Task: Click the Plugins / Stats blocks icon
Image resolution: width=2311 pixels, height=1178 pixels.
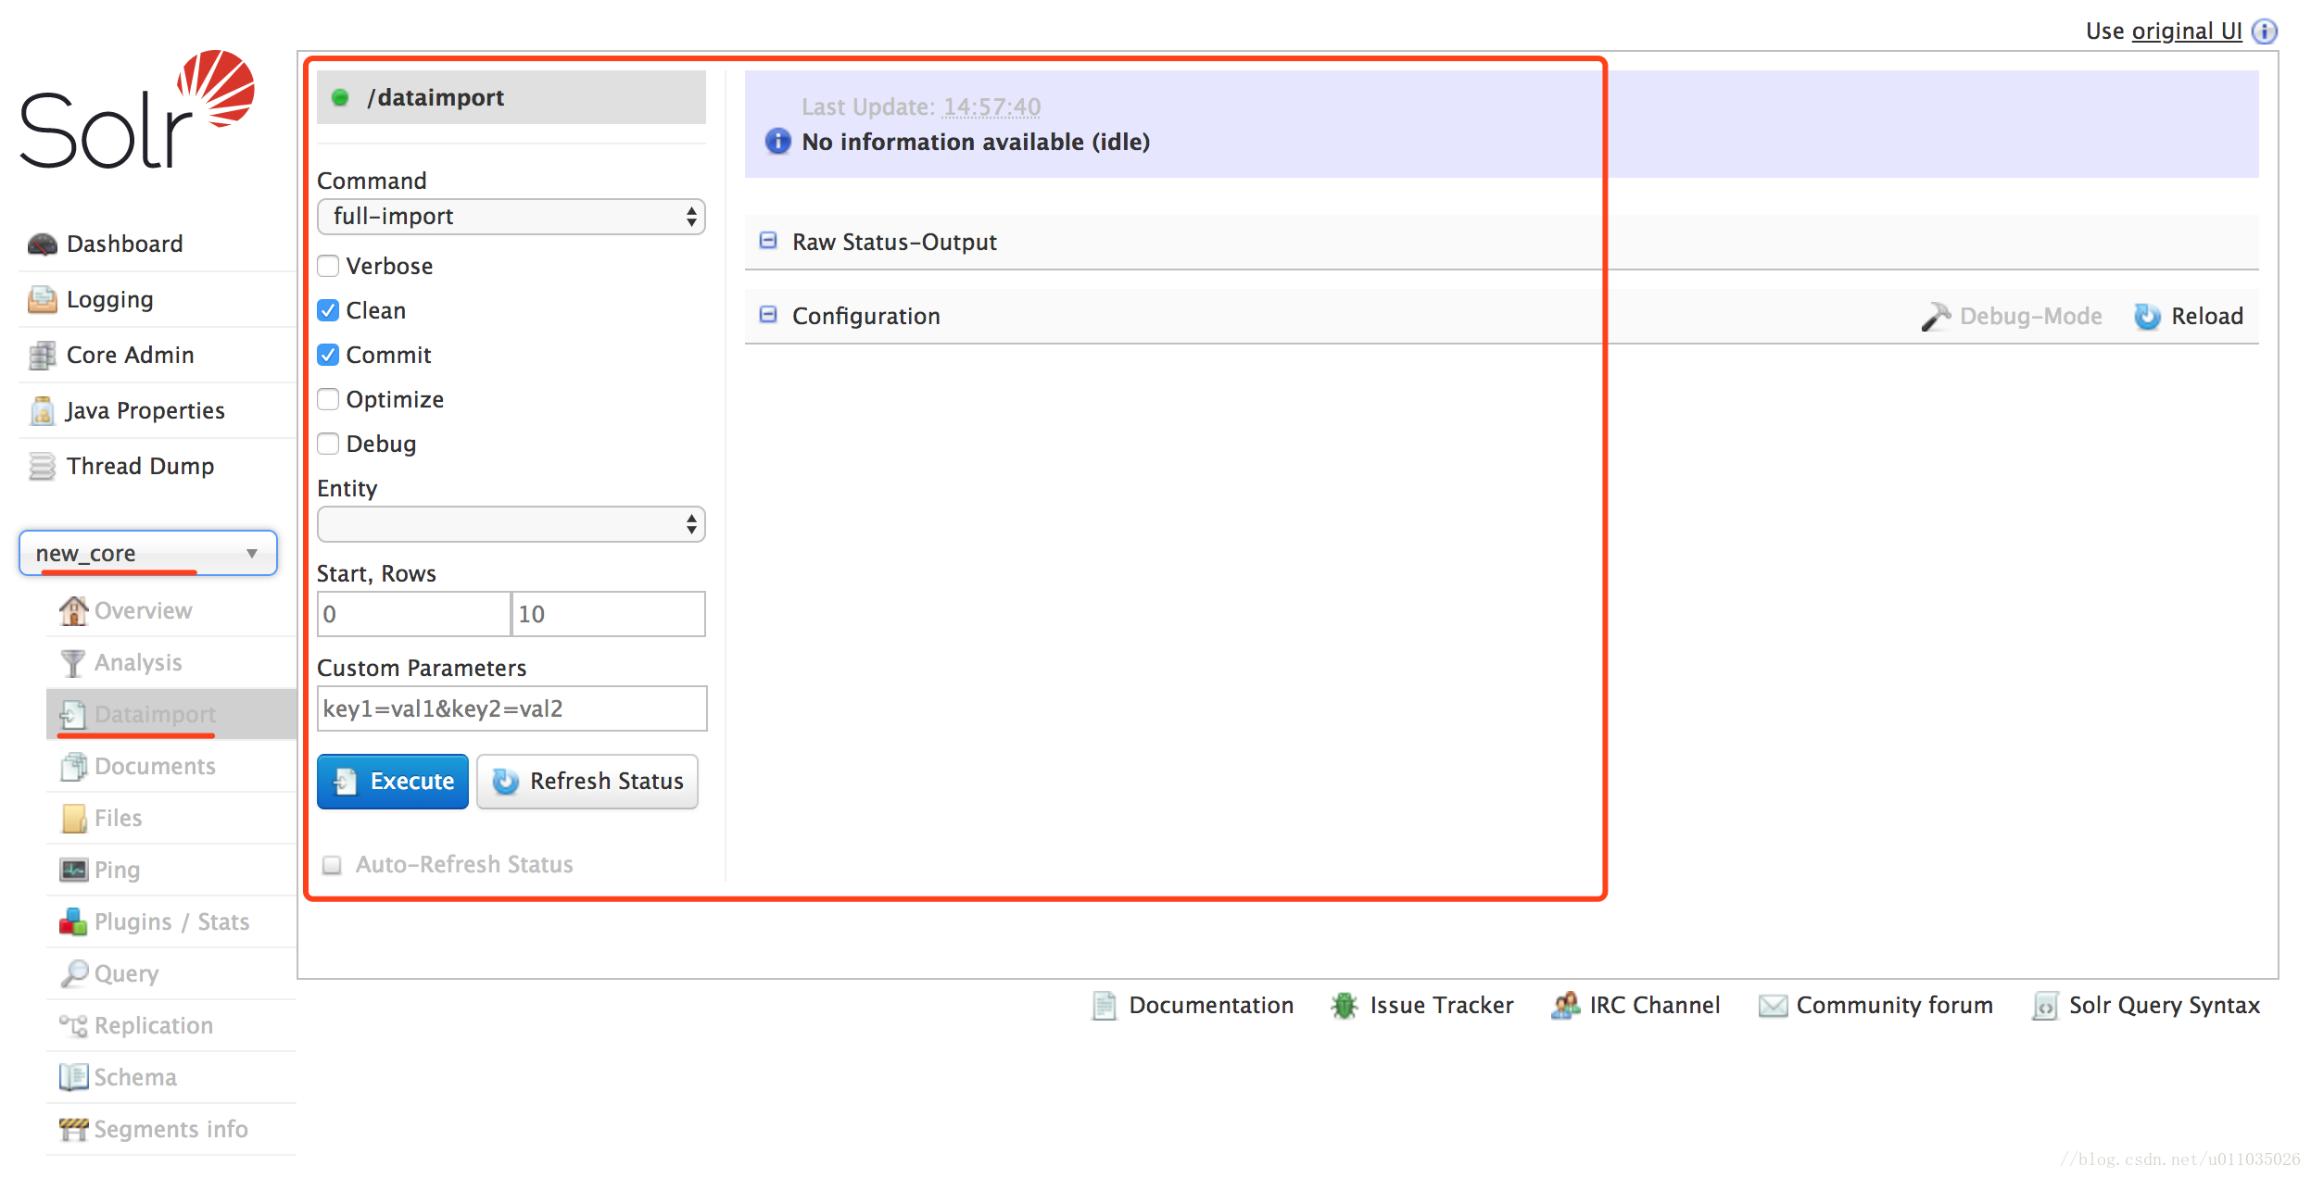Action: (x=73, y=921)
